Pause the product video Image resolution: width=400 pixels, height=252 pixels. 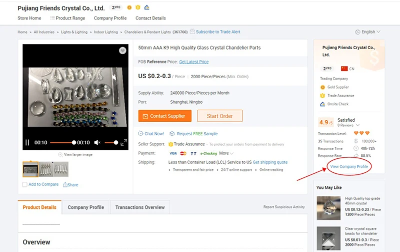coord(27,143)
